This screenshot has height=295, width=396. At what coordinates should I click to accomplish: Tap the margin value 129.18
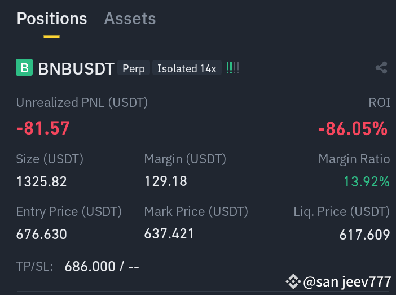click(x=166, y=181)
